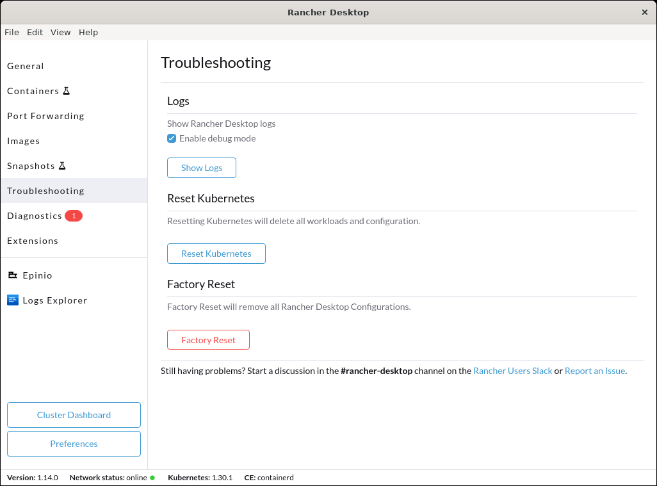Click the Logs Explorer extension icon
The height and width of the screenshot is (486, 657).
point(13,300)
